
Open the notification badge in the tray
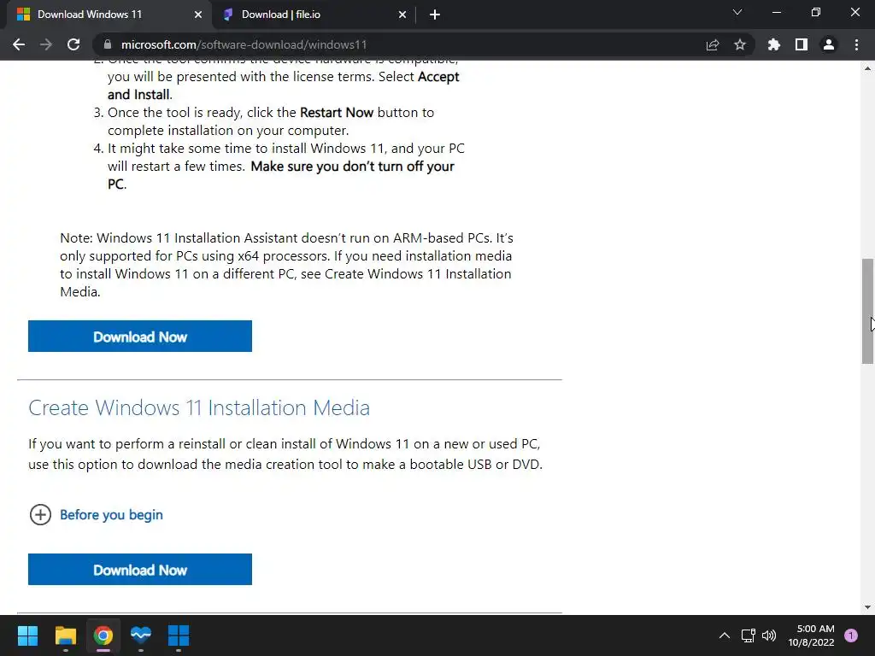point(851,635)
